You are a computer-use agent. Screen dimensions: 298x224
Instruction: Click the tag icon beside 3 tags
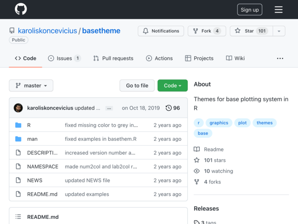[196, 222]
